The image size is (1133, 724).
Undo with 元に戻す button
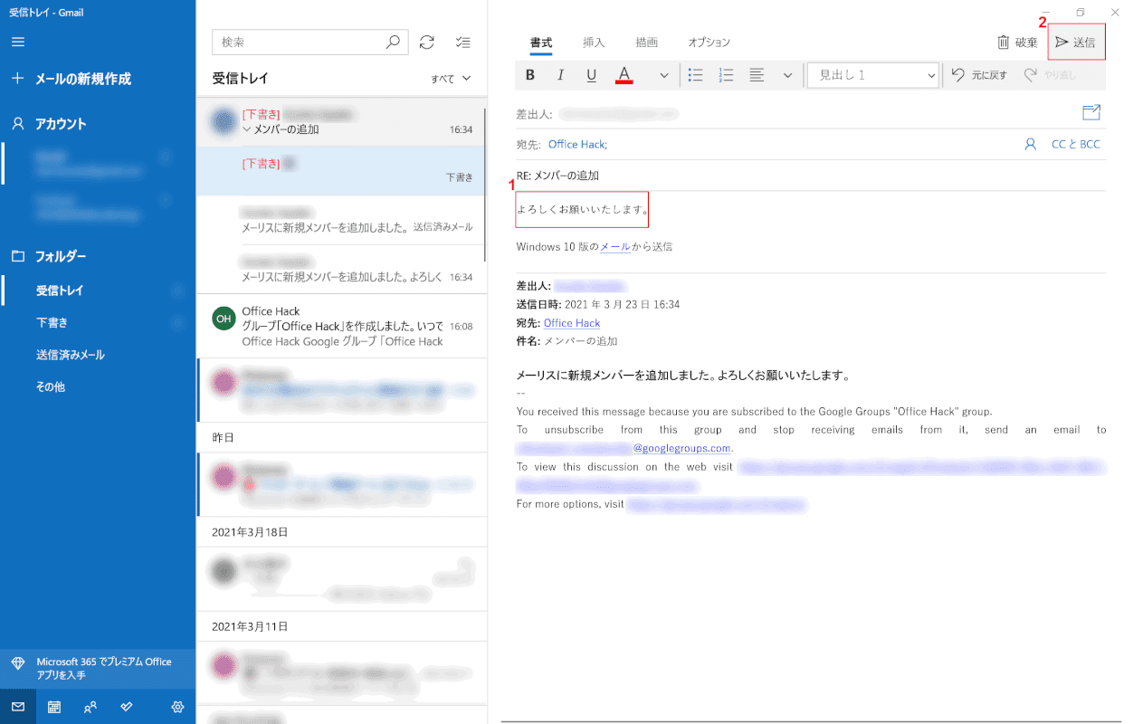coord(979,75)
